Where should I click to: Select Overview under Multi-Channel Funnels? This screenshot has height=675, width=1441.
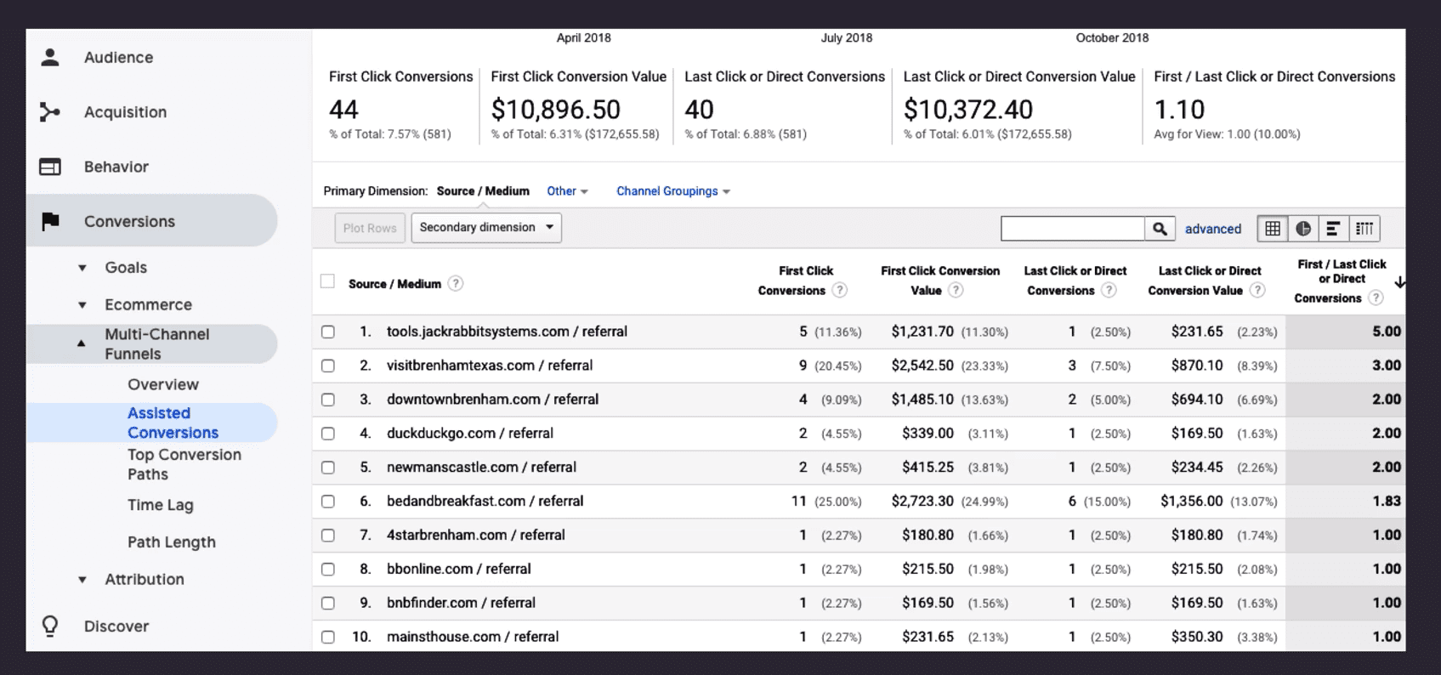163,384
